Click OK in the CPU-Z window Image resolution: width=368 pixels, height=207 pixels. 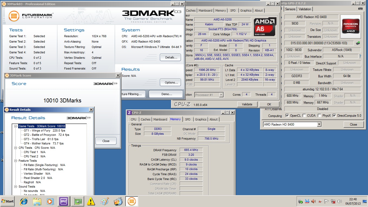pos(269,104)
